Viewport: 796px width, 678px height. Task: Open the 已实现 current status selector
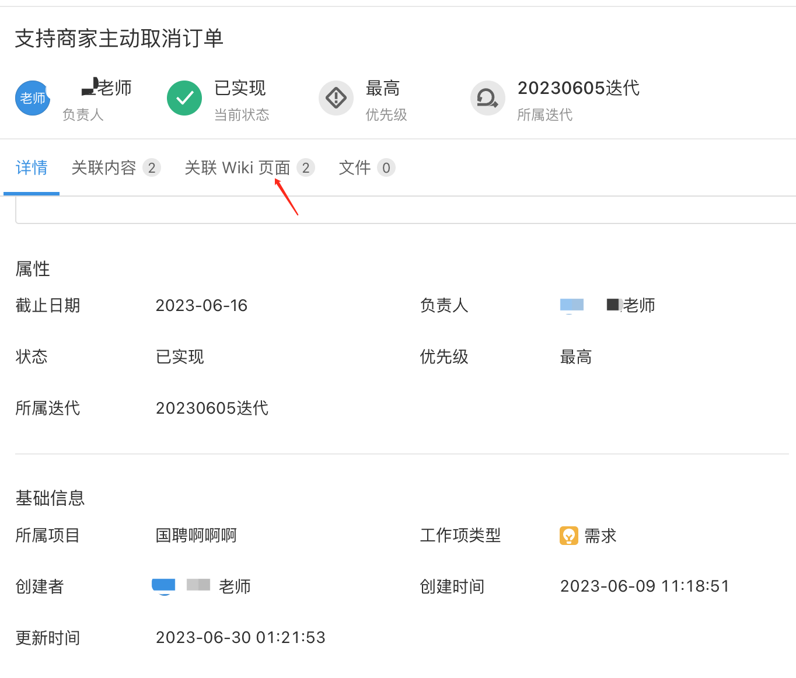click(240, 88)
